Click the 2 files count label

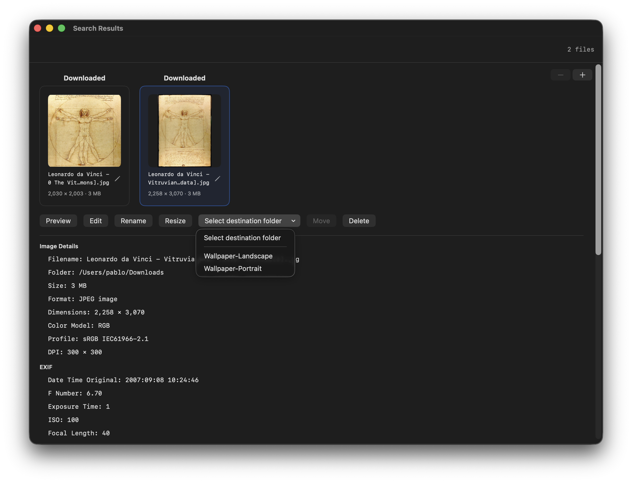tap(581, 49)
